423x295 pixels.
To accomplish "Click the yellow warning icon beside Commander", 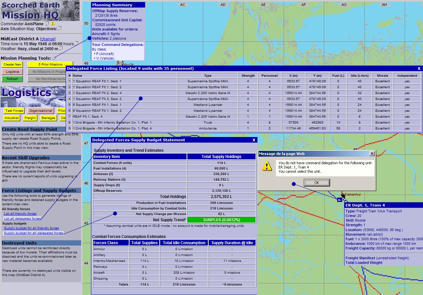I will click(53, 24).
